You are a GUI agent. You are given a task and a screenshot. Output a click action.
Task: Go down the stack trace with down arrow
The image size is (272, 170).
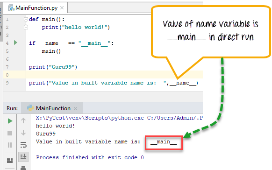pos(23,133)
